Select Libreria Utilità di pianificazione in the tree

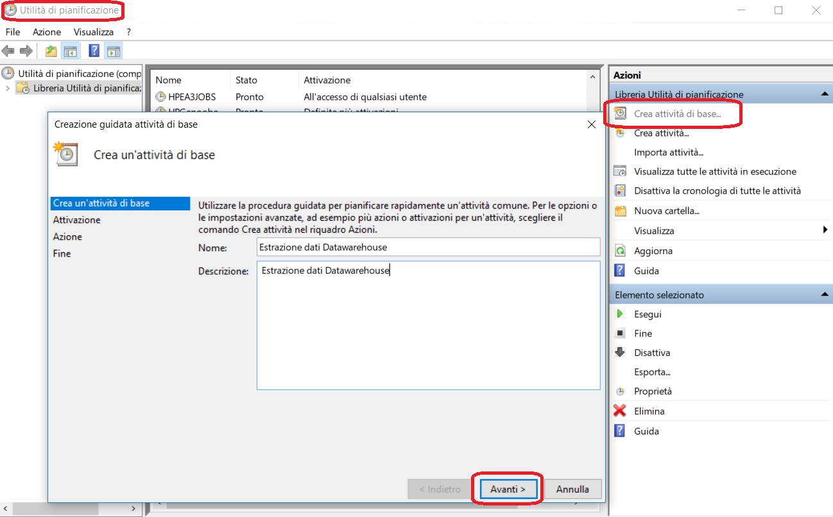tap(87, 88)
